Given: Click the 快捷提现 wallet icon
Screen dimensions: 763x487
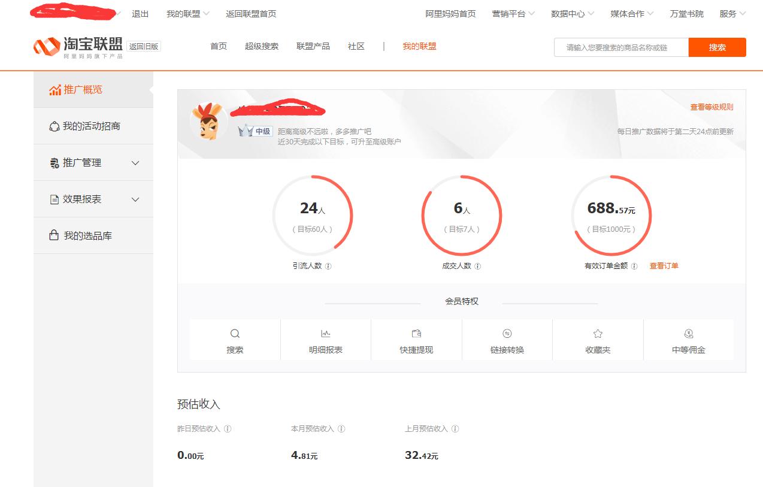Looking at the screenshot, I should tap(416, 333).
